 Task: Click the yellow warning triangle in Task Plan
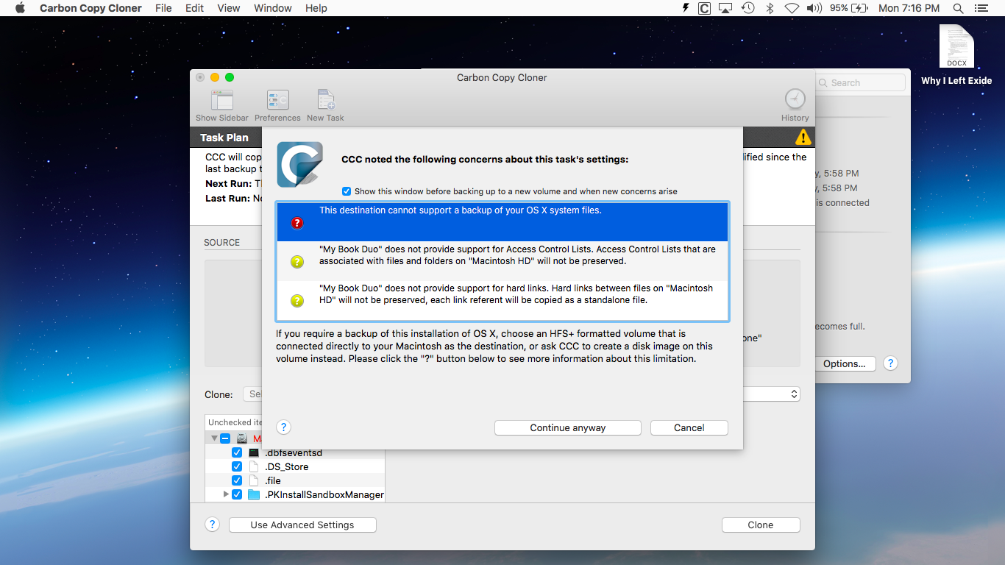(x=803, y=138)
